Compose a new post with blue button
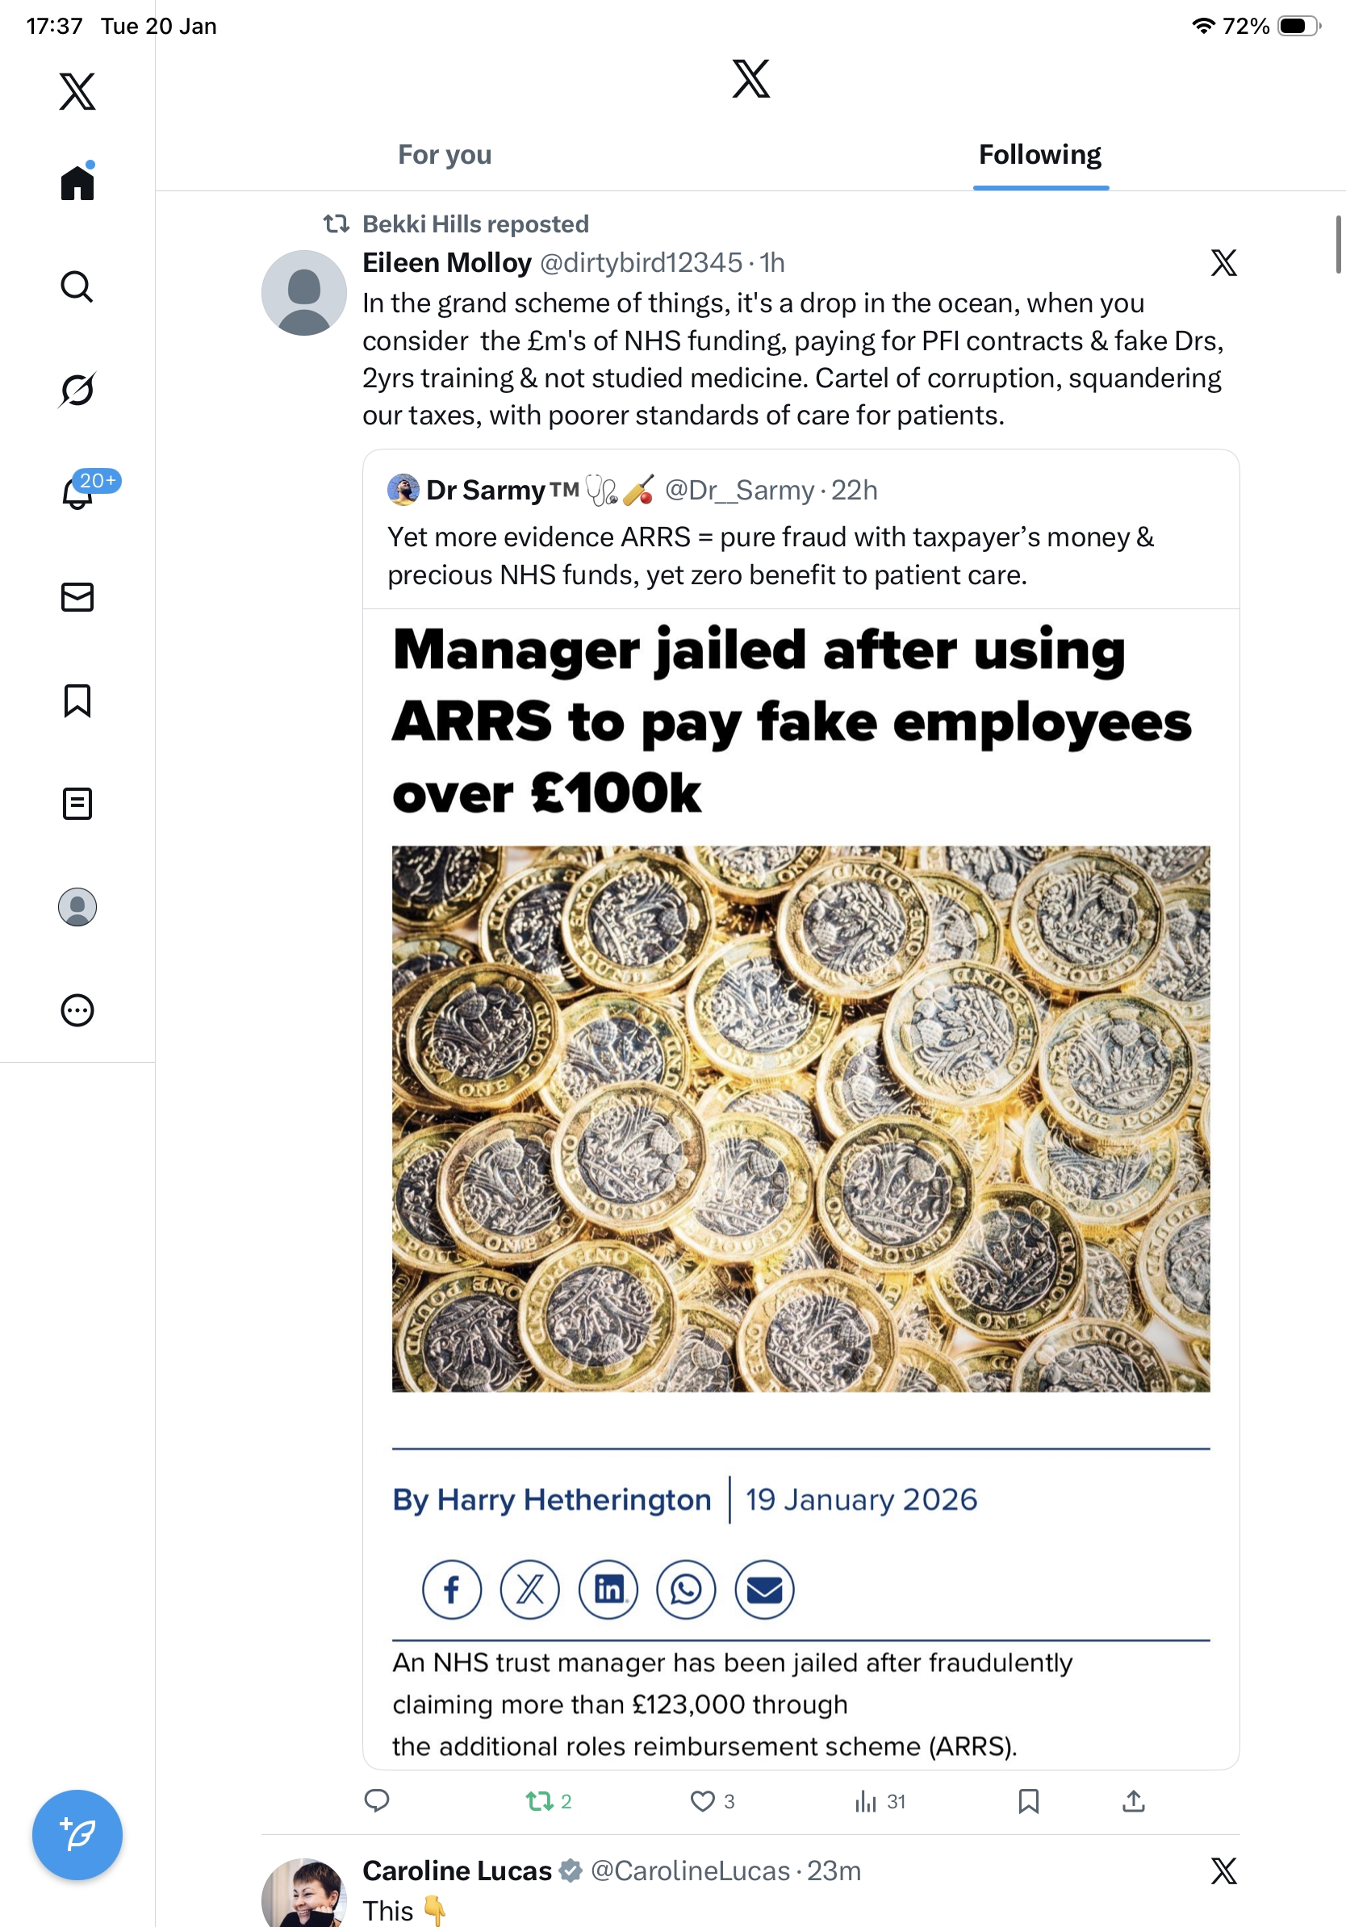The image size is (1346, 1927). tap(77, 1835)
